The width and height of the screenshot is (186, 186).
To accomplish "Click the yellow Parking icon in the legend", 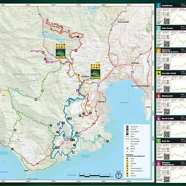I will 127,159.
